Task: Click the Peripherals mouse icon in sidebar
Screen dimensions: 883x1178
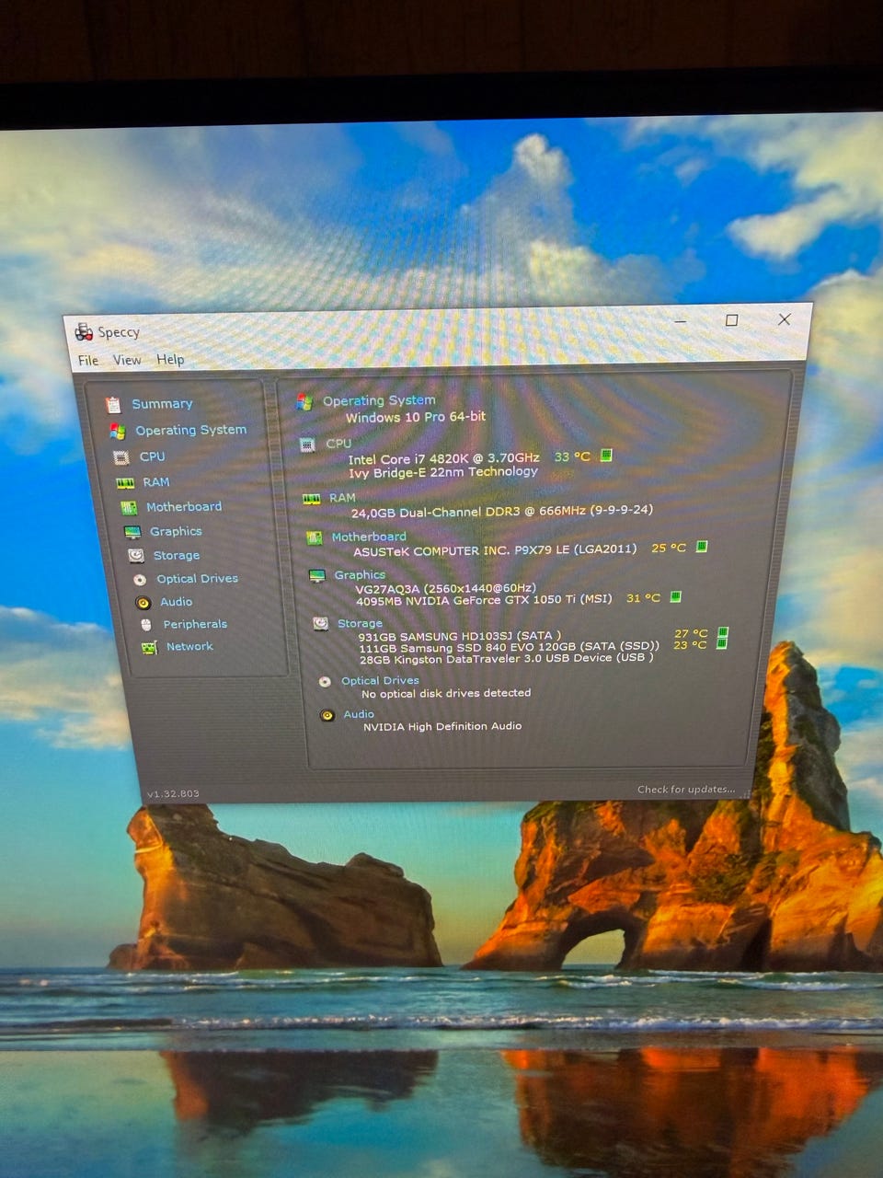Action: [x=146, y=625]
